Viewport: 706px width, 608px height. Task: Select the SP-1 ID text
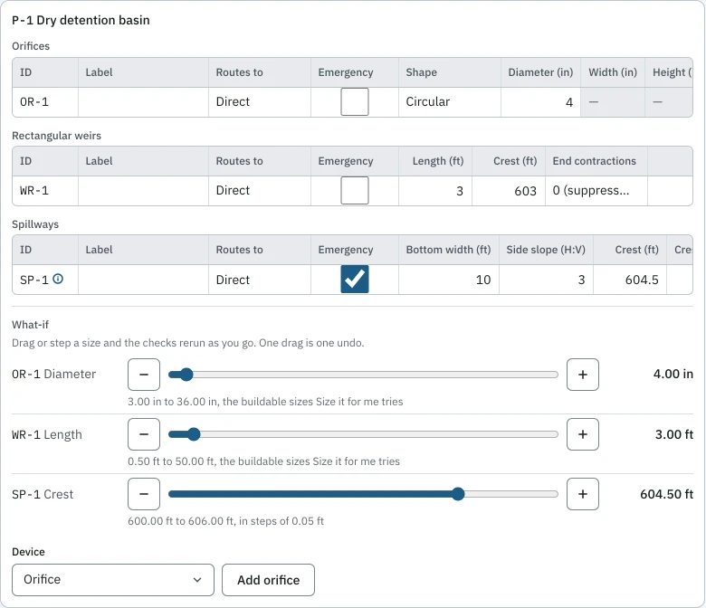[x=33, y=280]
